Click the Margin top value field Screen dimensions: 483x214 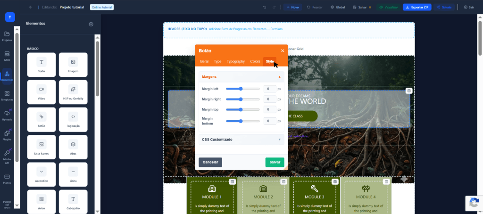point(269,109)
